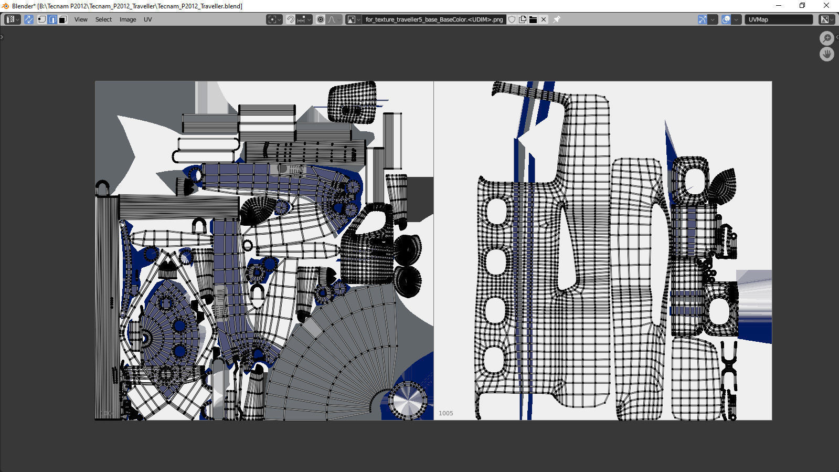Click the Blender logo in title bar

5,6
